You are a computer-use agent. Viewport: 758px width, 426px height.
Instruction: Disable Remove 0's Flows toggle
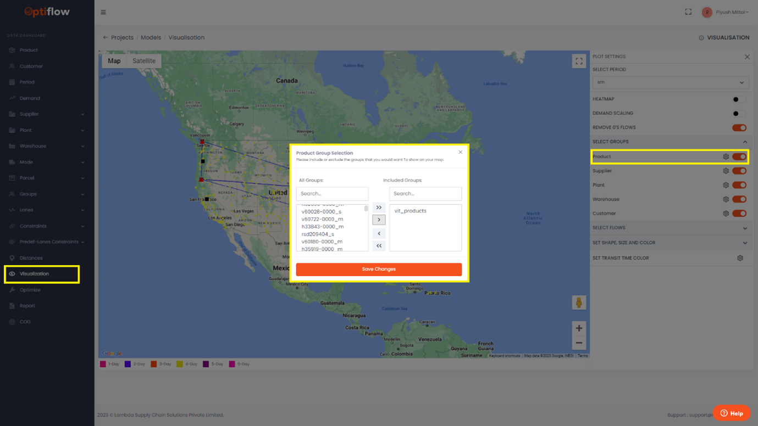click(739, 128)
